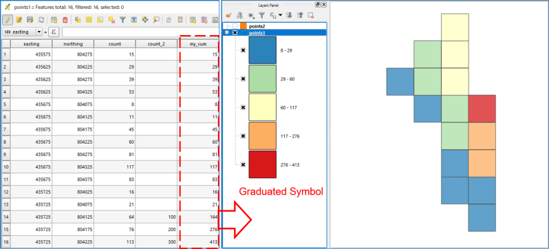Screen dimensions: 549x249
Task: Uncheck the 60 - 117 class checkbox
Action: [243, 108]
